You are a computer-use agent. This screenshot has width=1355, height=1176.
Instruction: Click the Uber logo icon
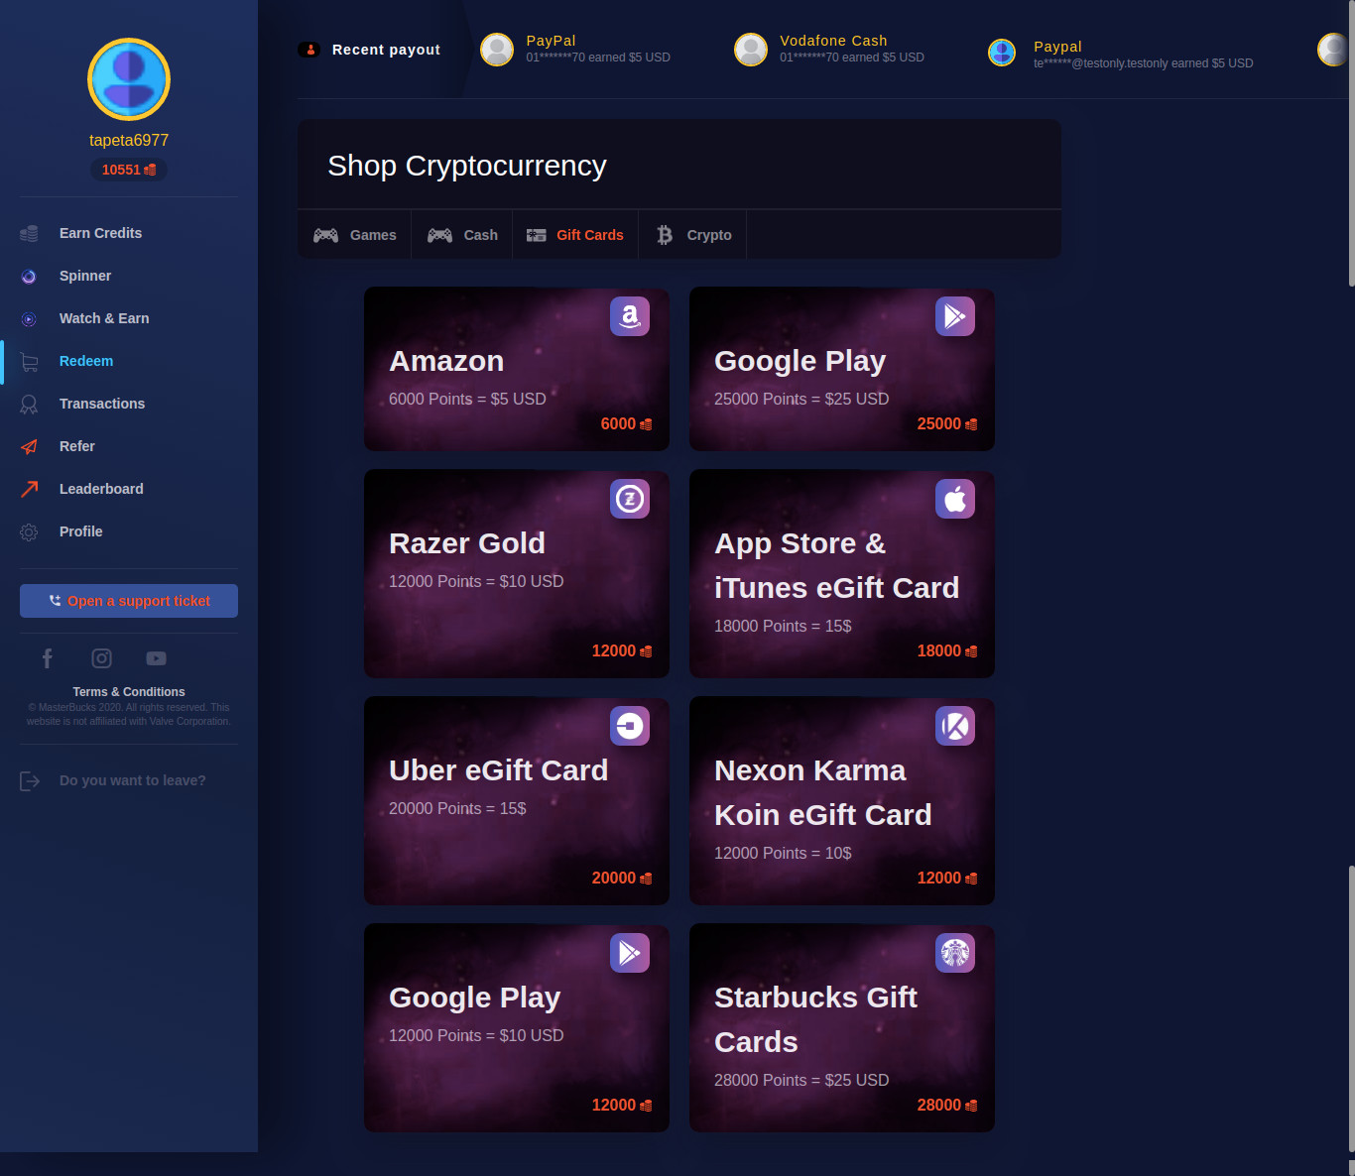point(630,726)
